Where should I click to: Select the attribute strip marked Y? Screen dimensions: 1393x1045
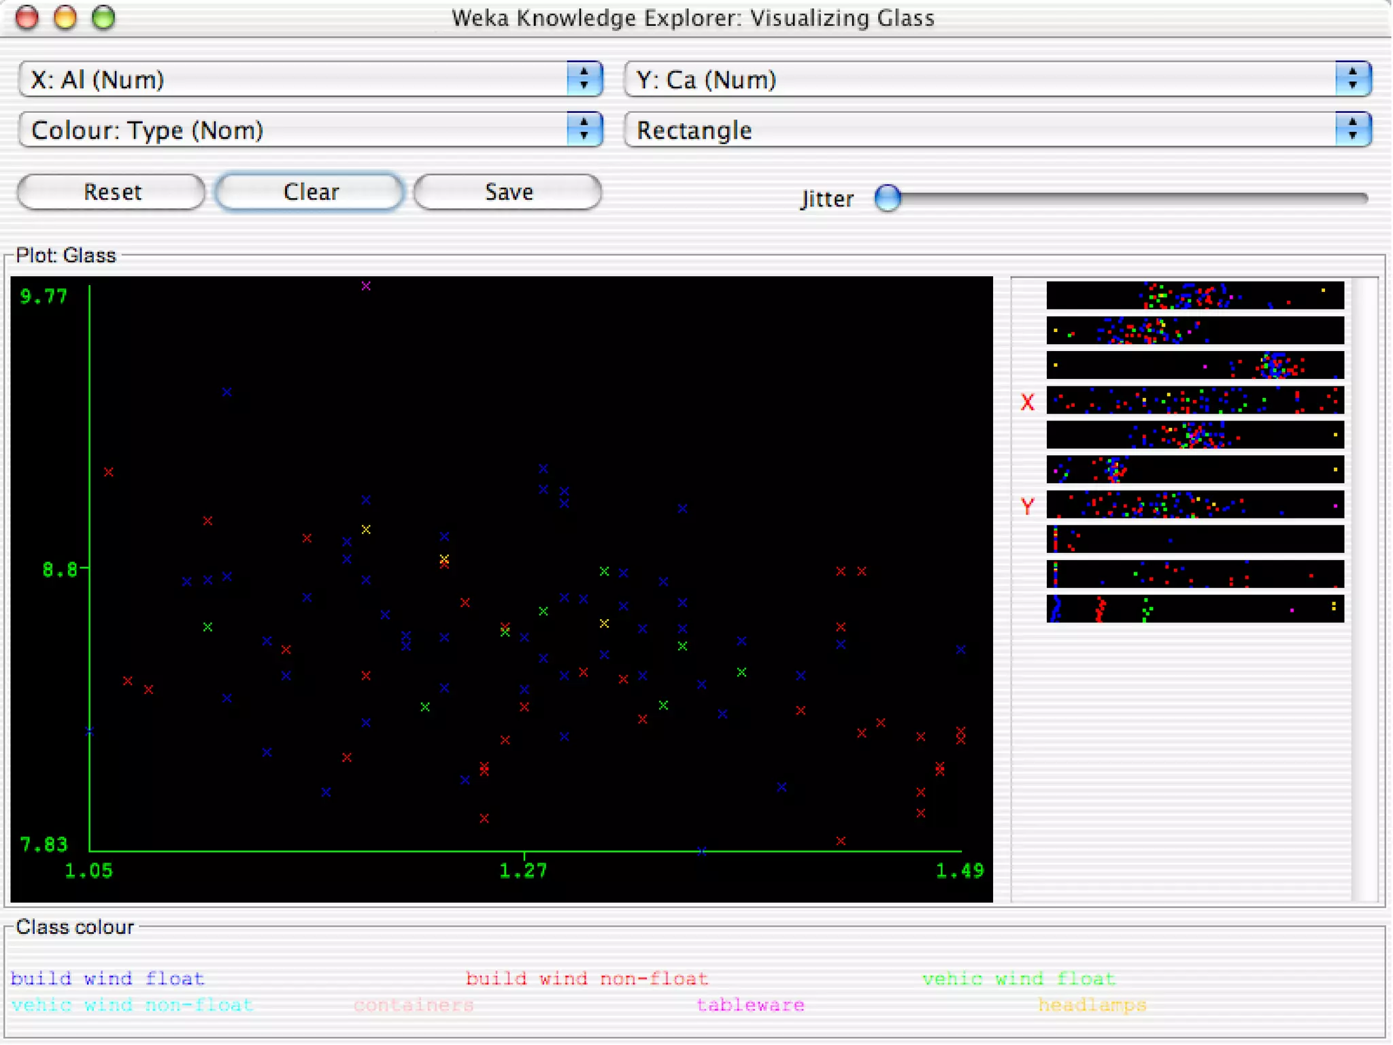[1194, 505]
